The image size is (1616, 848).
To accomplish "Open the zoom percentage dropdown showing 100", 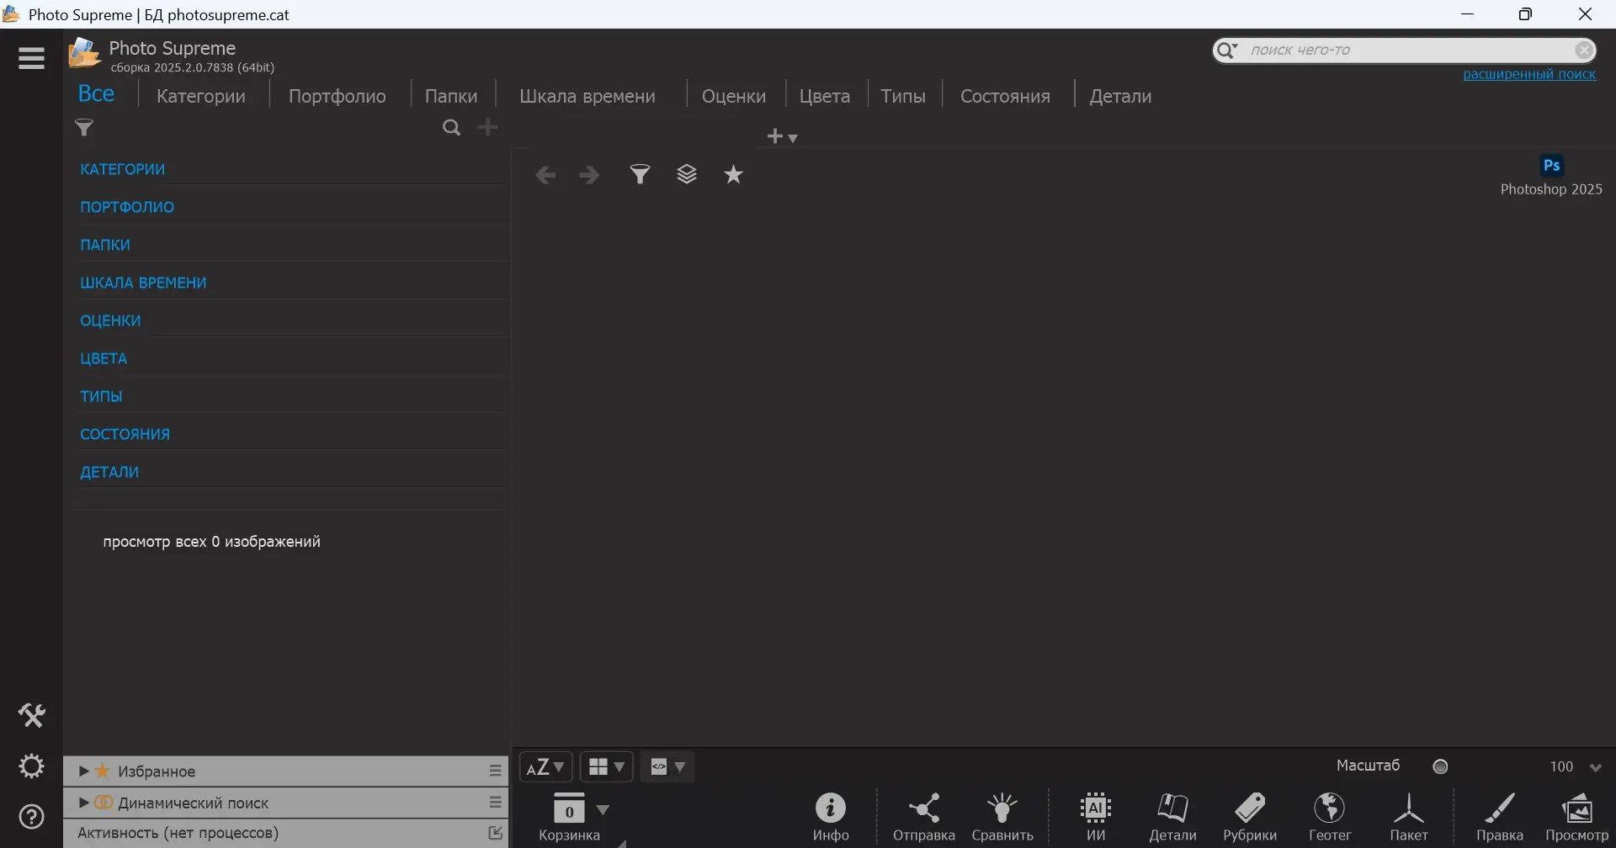I will pos(1573,766).
